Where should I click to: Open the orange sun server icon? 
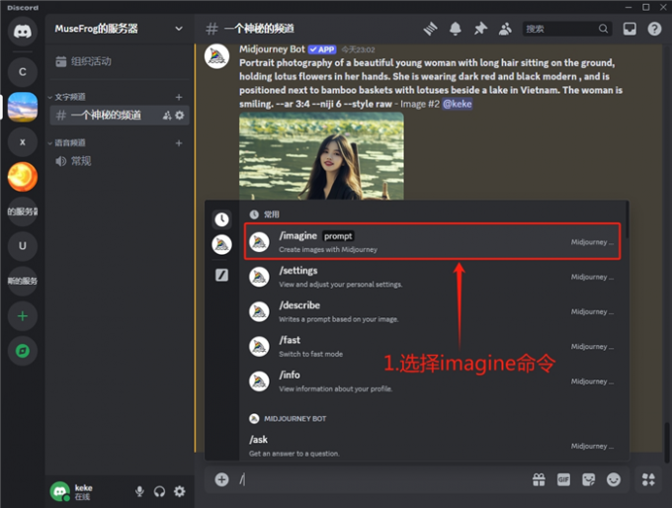coord(23,177)
